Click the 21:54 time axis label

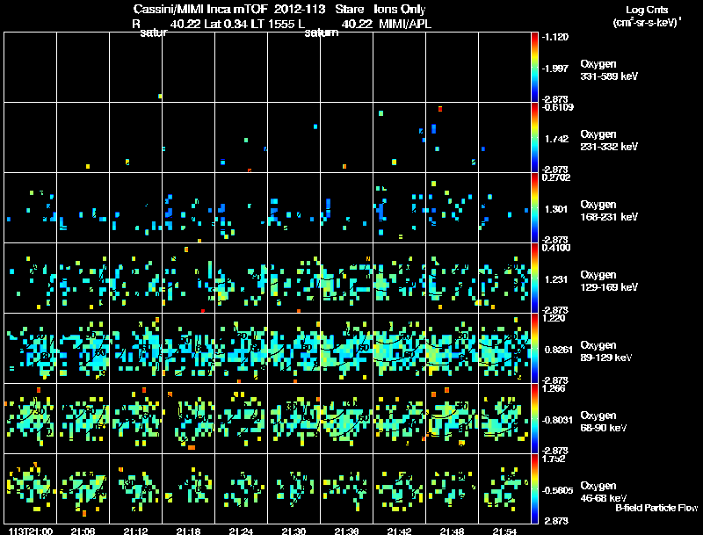coord(504,531)
